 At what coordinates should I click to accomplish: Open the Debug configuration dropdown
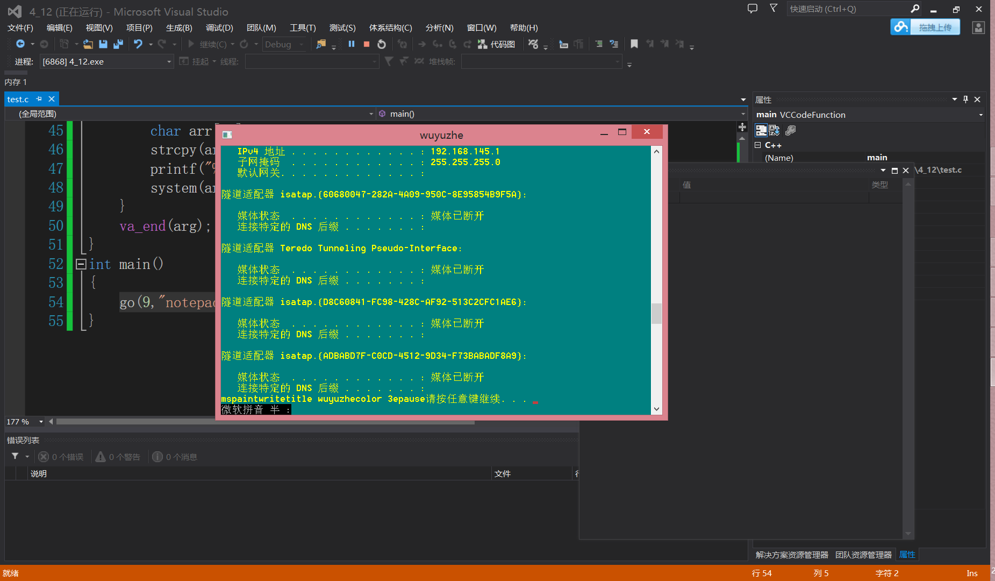pyautogui.click(x=284, y=44)
